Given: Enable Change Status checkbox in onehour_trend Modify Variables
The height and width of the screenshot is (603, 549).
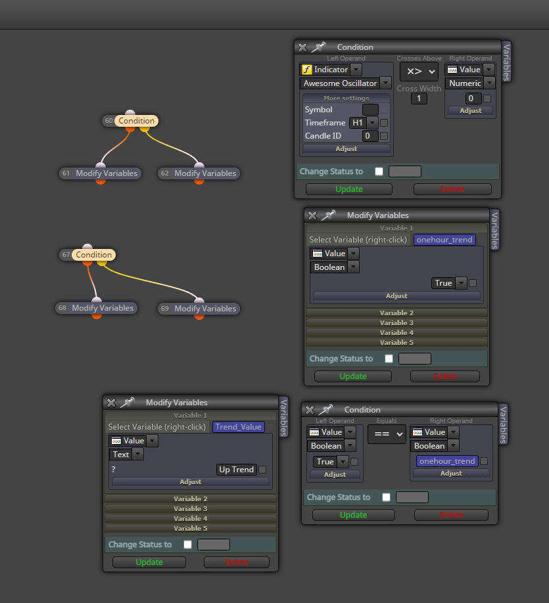Looking at the screenshot, I should [x=389, y=359].
